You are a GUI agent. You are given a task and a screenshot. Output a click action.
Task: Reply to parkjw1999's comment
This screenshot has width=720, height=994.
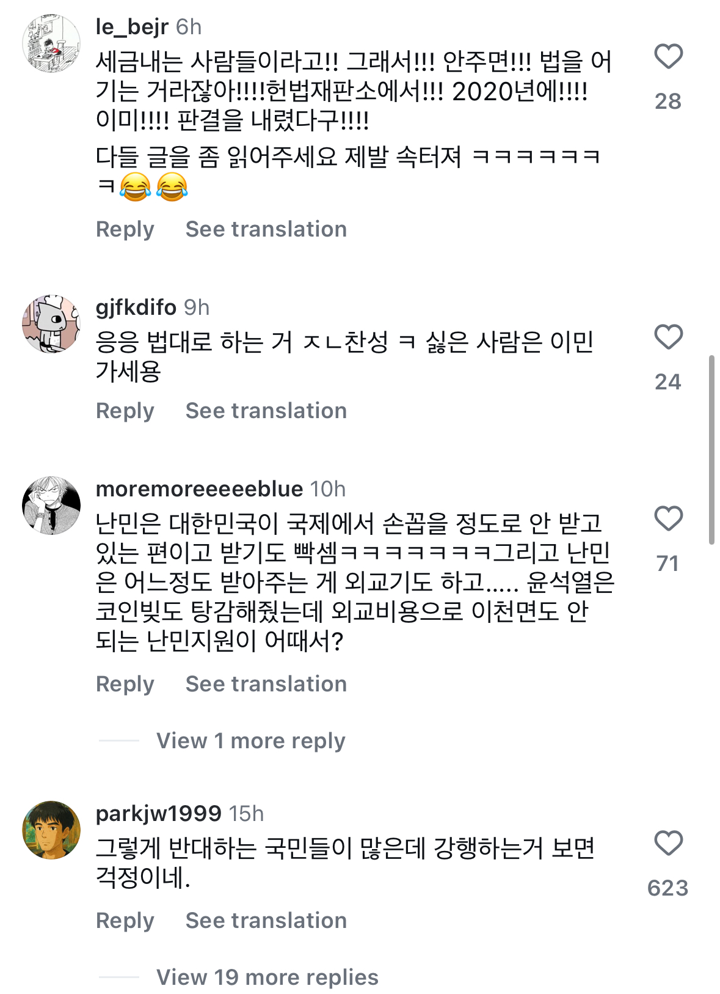point(125,921)
